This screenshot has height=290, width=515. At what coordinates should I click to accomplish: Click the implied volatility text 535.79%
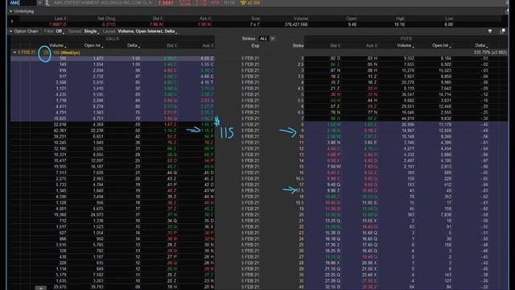[482, 52]
